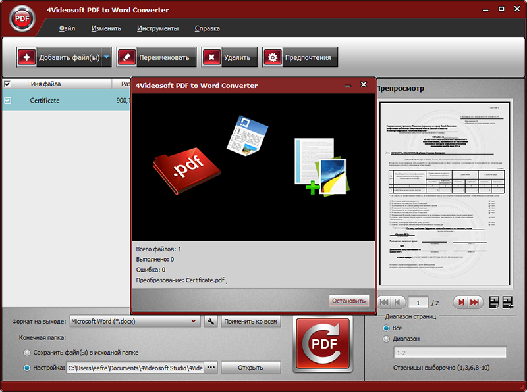Click the plus icon of Добавить файл(ы)
This screenshot has width=527, height=392.
coord(26,57)
